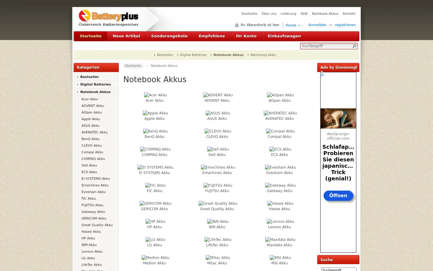Screen dimensions: 433x271
Task: Click the Mitac Akku text link in grid
Action: pyautogui.click(x=217, y=263)
